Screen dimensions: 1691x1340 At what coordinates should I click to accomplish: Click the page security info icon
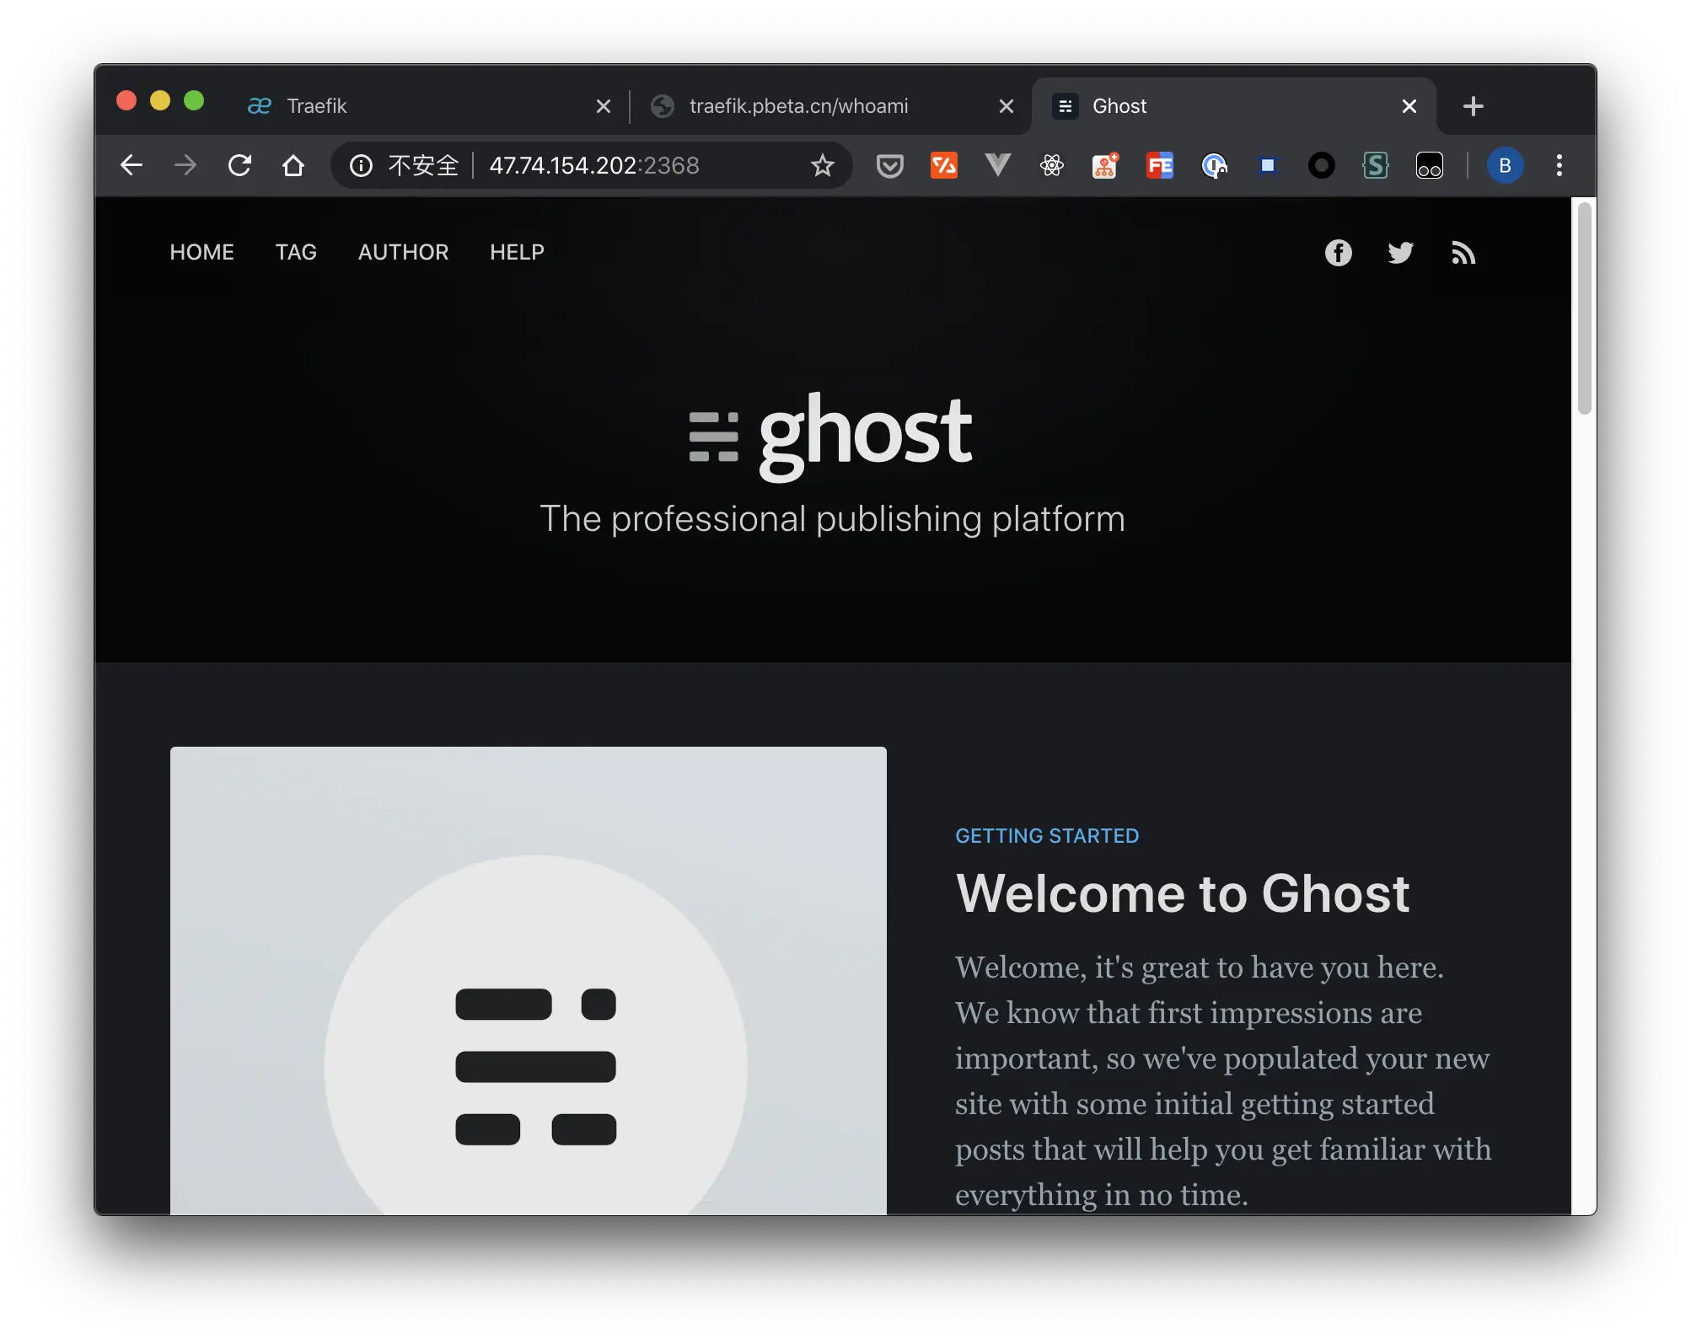(359, 165)
